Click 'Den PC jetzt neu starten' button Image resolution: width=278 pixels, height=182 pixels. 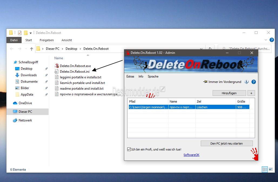pos(227,143)
